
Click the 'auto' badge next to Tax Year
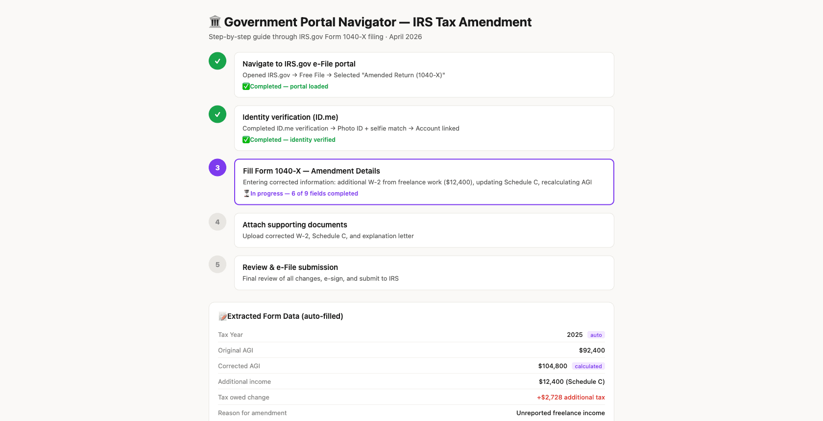(x=596, y=335)
